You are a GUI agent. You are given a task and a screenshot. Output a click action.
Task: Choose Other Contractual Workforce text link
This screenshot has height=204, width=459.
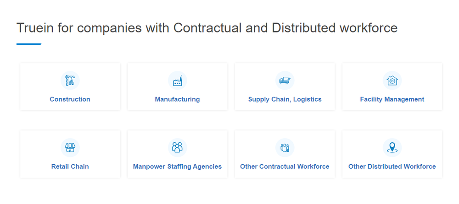click(x=285, y=166)
